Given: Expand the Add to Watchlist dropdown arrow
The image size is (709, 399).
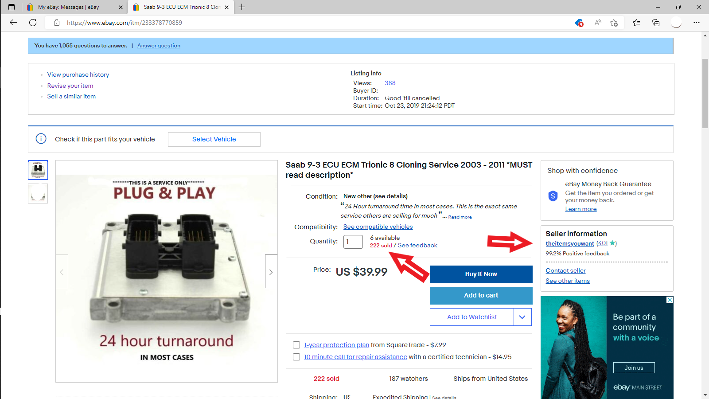Looking at the screenshot, I should click(522, 317).
